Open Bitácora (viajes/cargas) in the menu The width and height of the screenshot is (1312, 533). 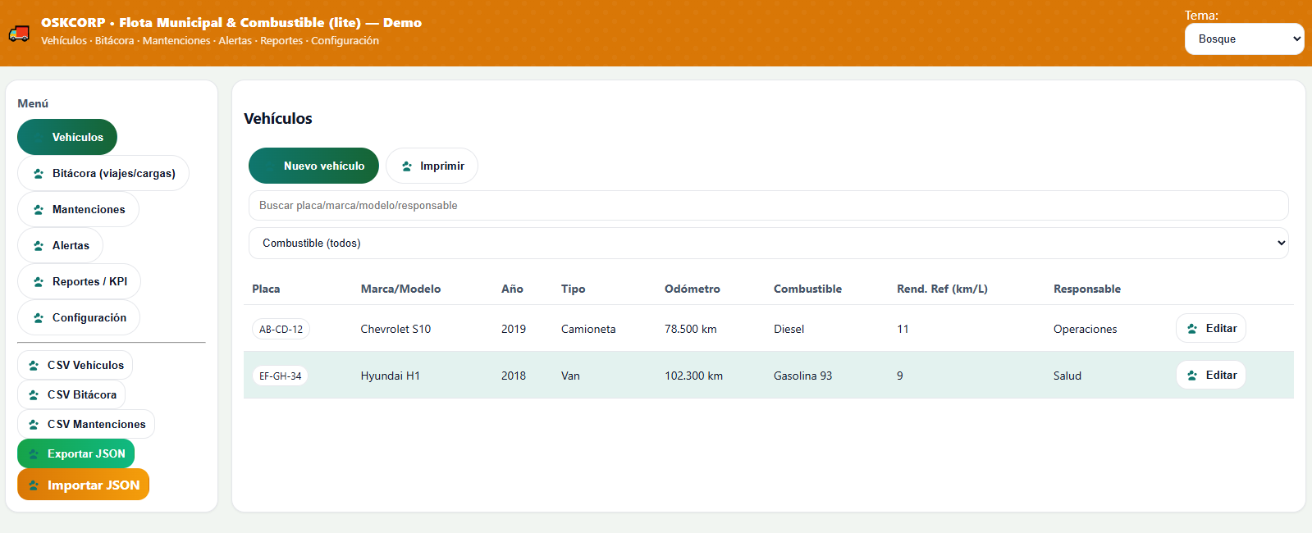[x=103, y=174]
